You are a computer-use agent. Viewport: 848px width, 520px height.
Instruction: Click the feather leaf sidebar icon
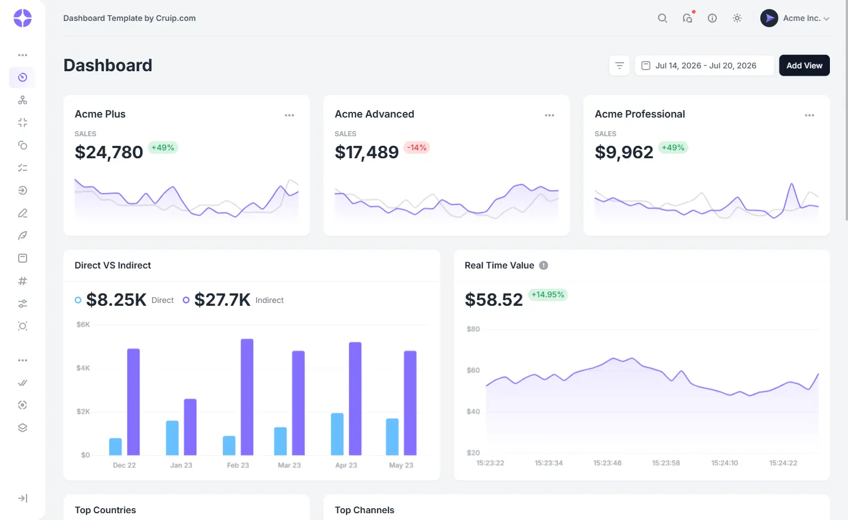23,236
